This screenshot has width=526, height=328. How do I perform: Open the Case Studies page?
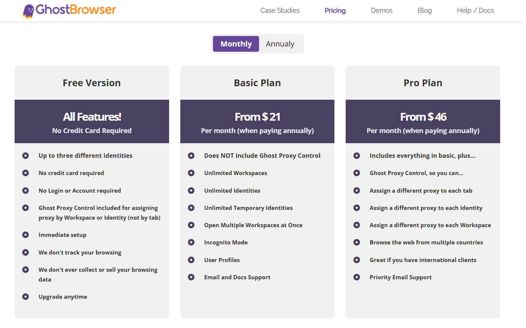click(280, 10)
